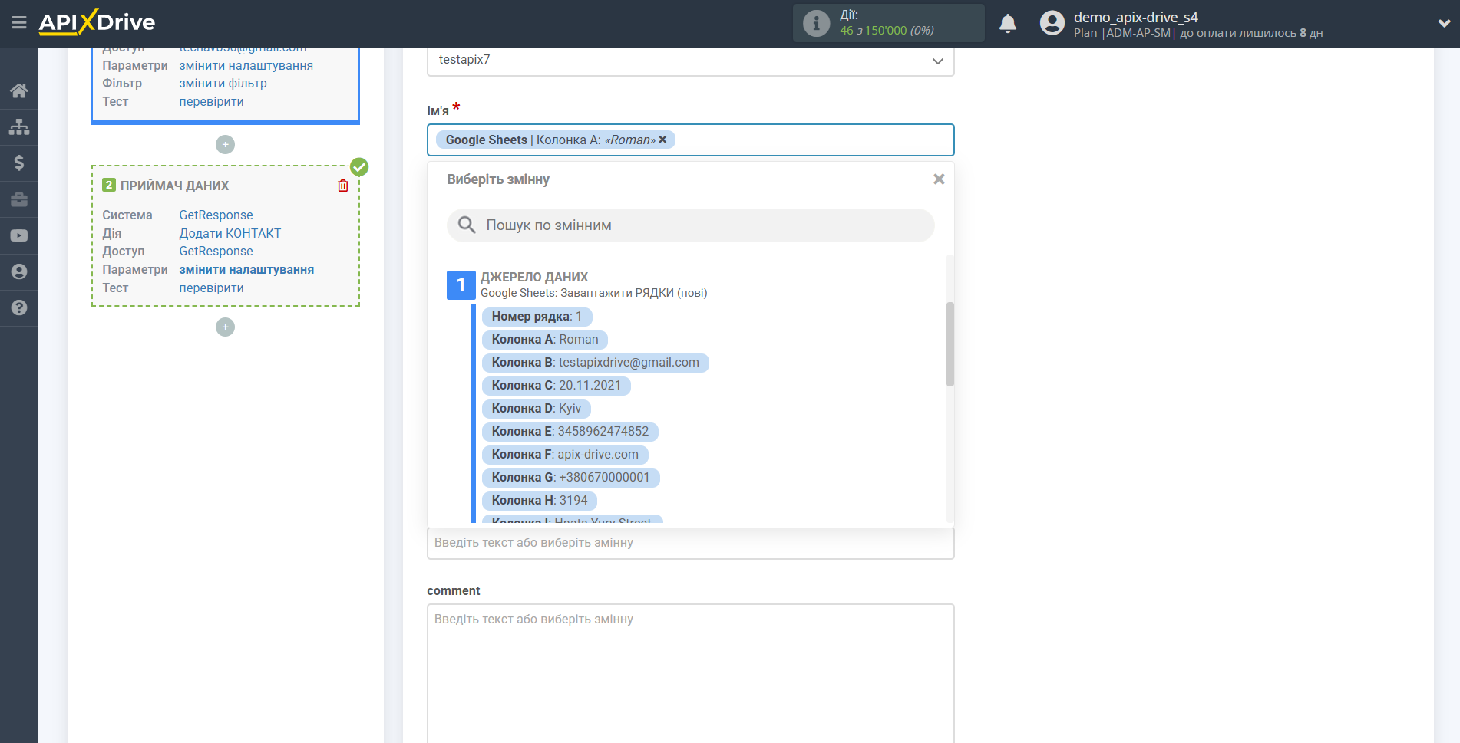This screenshot has width=1460, height=743.
Task: Open the video tutorials sidebar icon
Action: point(19,235)
